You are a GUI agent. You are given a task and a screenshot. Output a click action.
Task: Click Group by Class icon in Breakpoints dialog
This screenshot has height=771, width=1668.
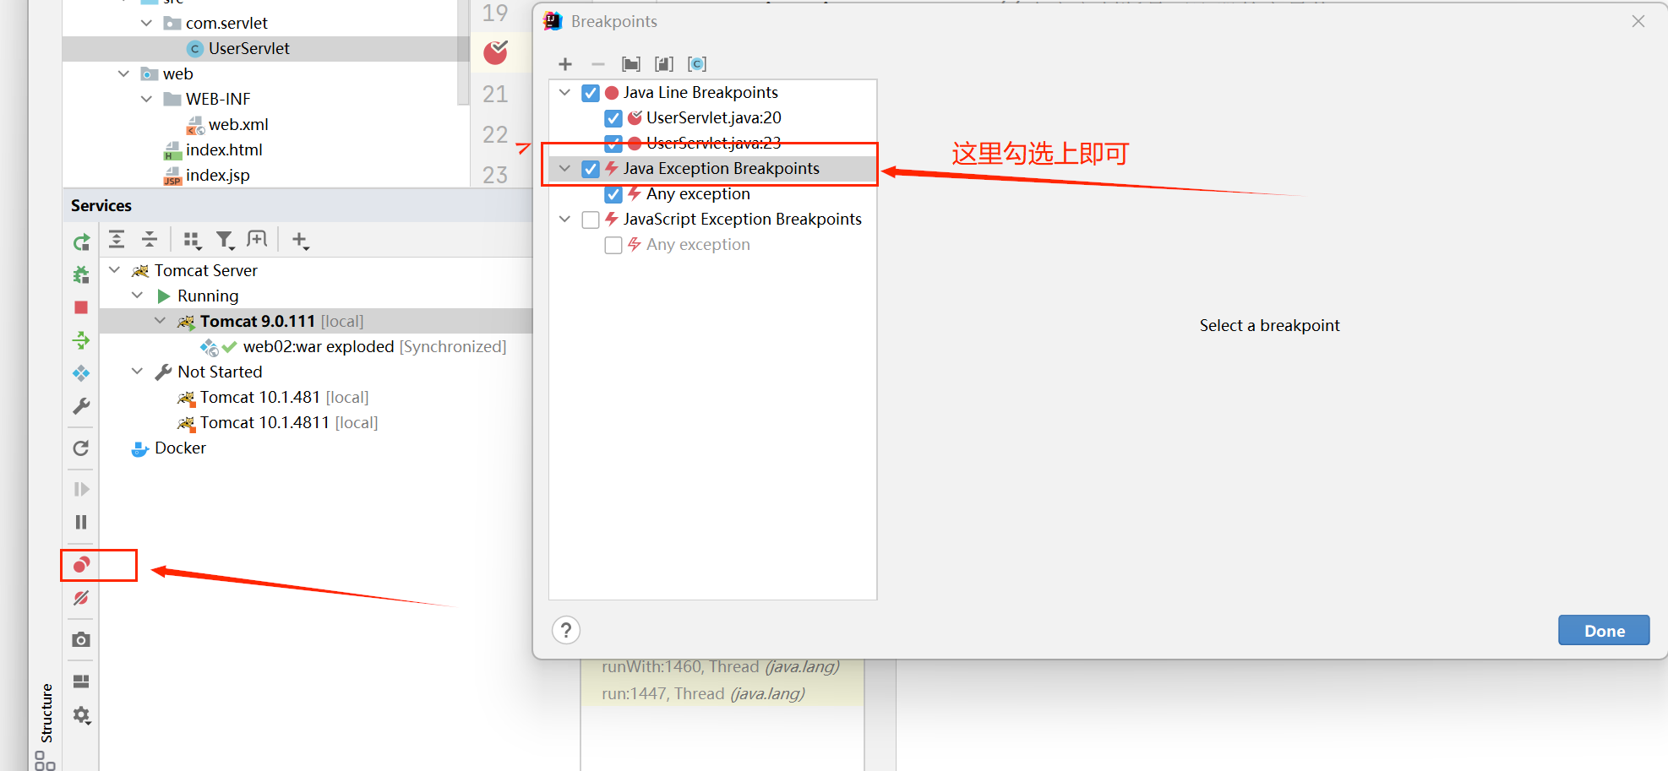pyautogui.click(x=697, y=64)
